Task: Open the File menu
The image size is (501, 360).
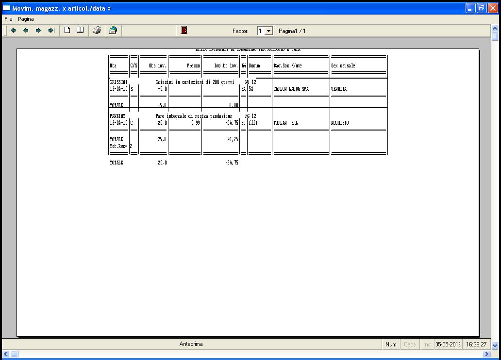Action: [8, 19]
